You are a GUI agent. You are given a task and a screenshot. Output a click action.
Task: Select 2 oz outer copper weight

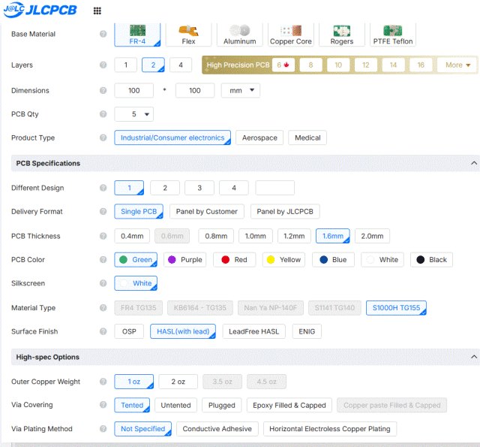click(x=178, y=382)
